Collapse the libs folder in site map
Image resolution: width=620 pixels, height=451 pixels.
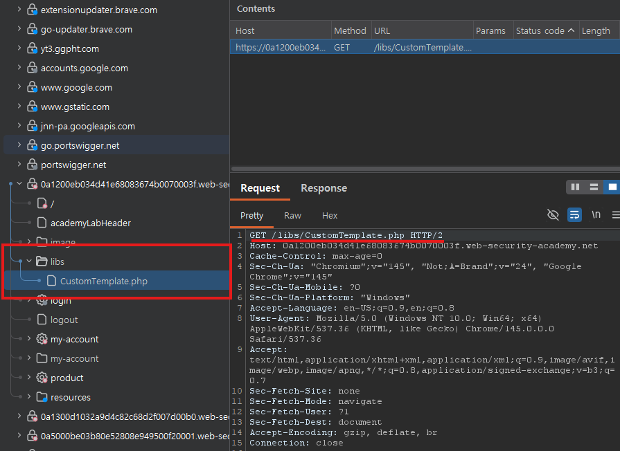tap(29, 261)
